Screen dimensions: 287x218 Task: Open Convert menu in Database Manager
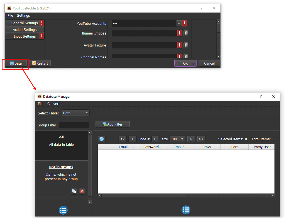click(x=53, y=104)
